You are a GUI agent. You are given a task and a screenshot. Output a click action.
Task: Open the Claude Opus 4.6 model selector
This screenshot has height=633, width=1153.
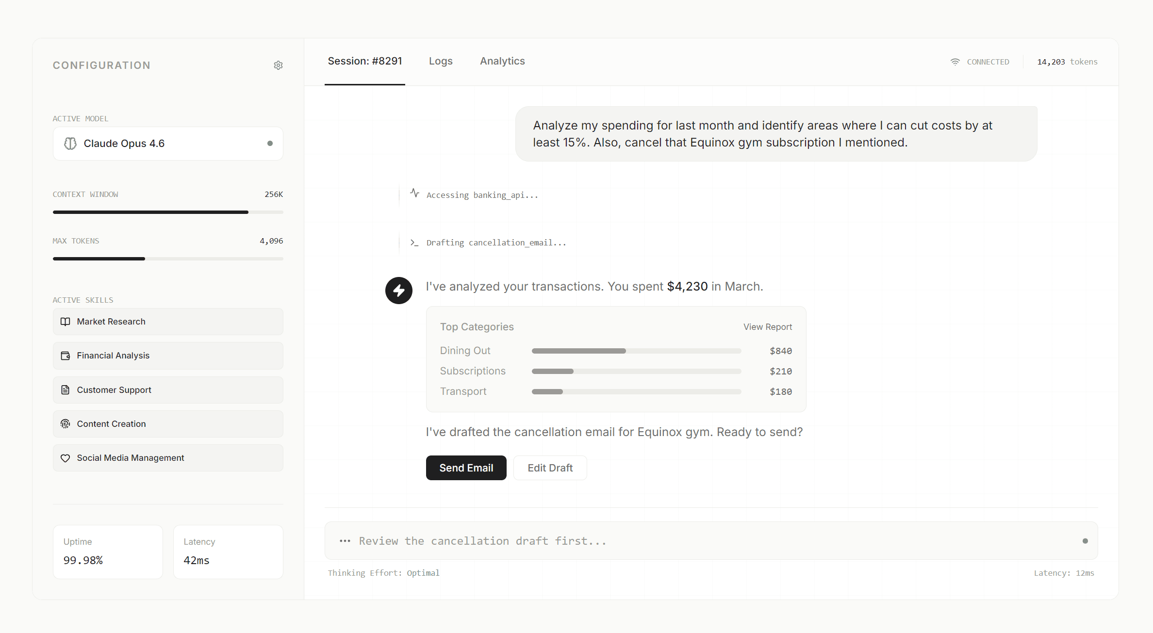coord(168,144)
